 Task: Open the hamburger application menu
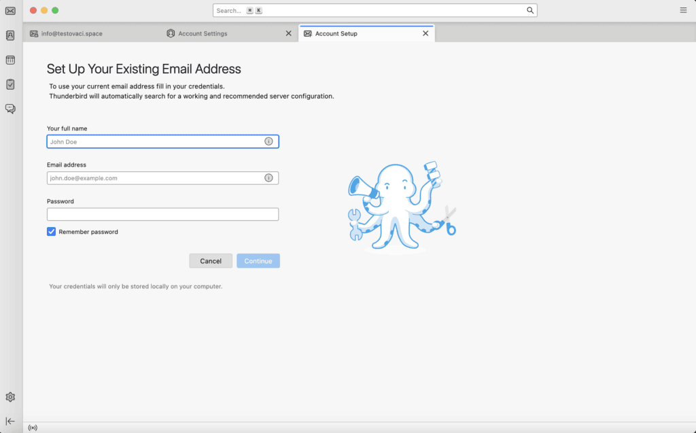pyautogui.click(x=683, y=10)
